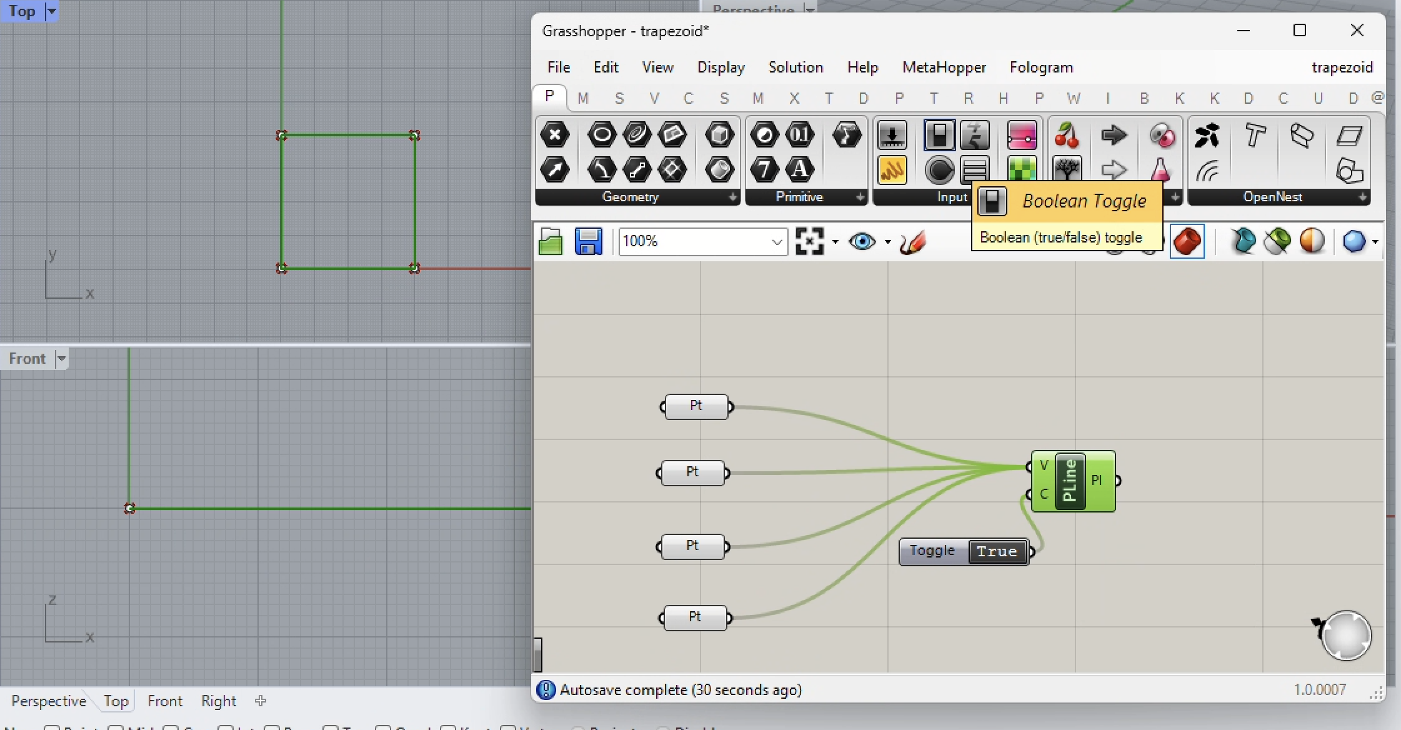
Task: Save the document with floppy icon
Action: [587, 241]
